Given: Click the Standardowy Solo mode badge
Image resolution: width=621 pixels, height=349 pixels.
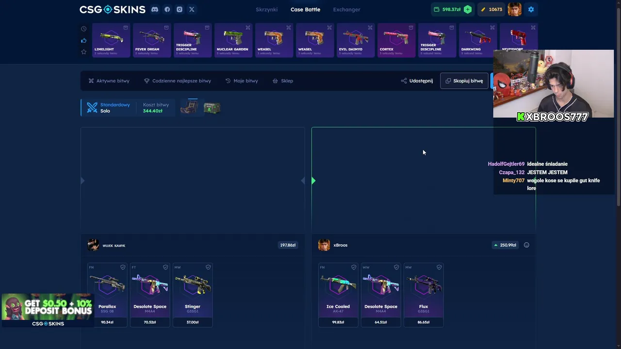Looking at the screenshot, I should (x=108, y=108).
